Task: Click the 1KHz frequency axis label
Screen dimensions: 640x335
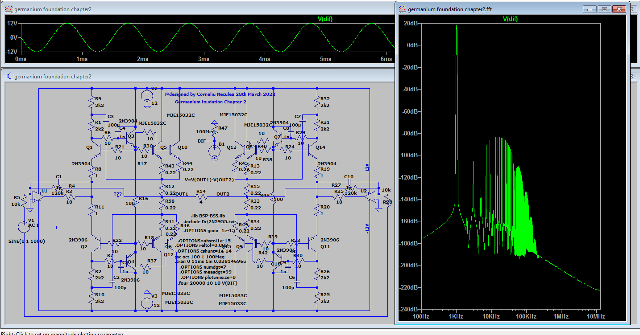Action: click(456, 316)
